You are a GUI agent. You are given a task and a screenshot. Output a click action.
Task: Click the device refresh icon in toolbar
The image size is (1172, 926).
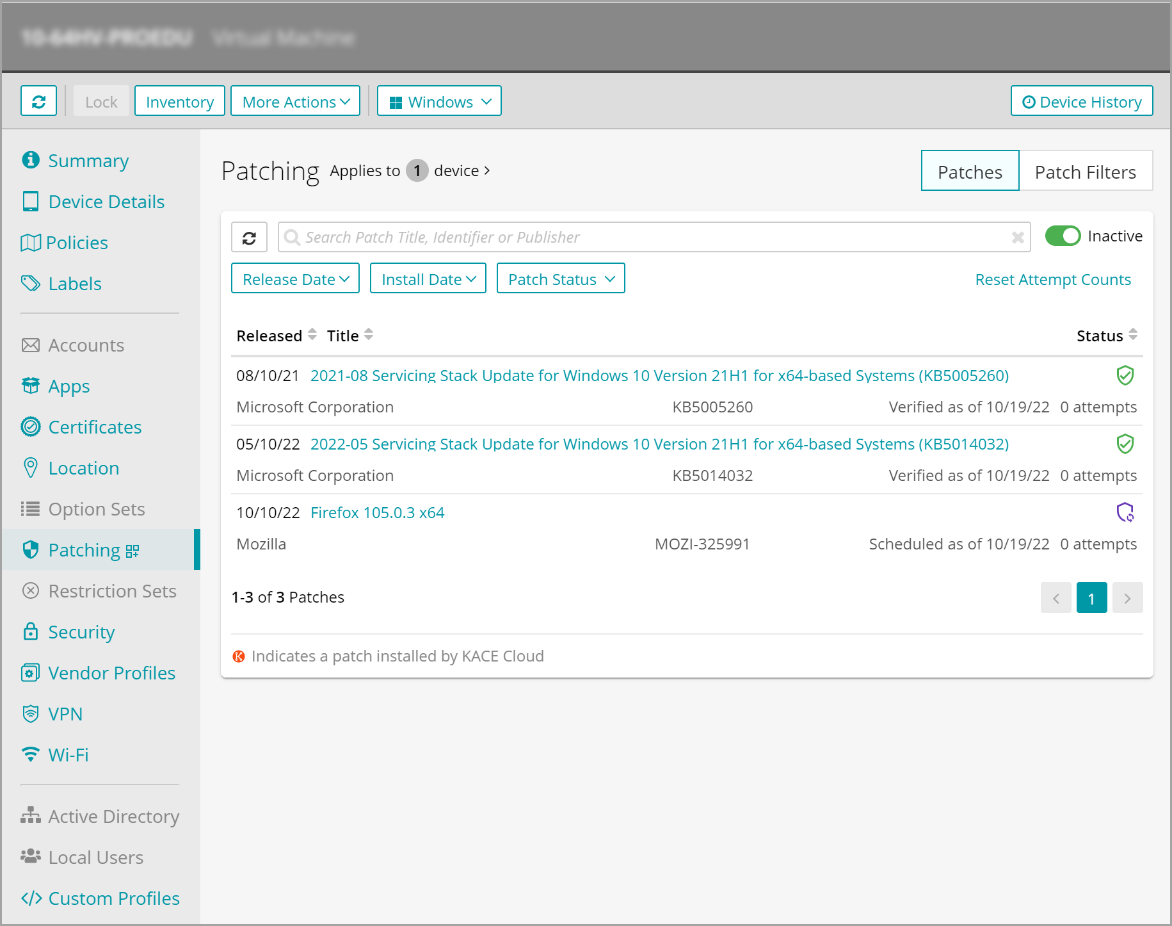point(38,101)
